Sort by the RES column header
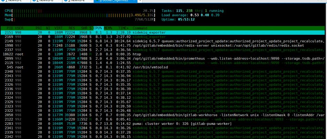Image resolution: width=327 pixels, height=139 pixels. [x=72, y=28]
